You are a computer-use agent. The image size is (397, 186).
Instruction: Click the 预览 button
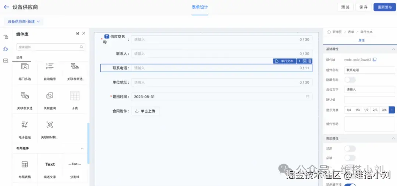tap(345, 7)
